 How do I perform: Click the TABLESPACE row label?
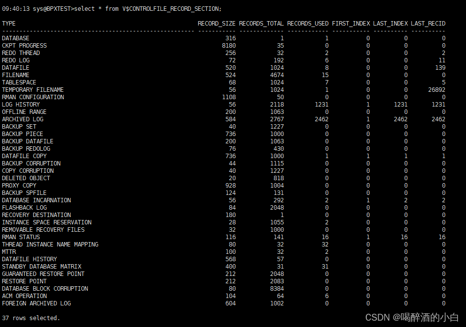[x=19, y=82]
